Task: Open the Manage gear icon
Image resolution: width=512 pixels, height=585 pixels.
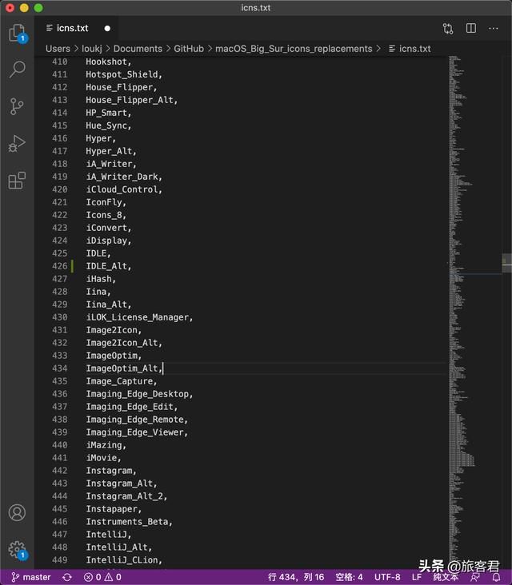Action: pos(17,549)
